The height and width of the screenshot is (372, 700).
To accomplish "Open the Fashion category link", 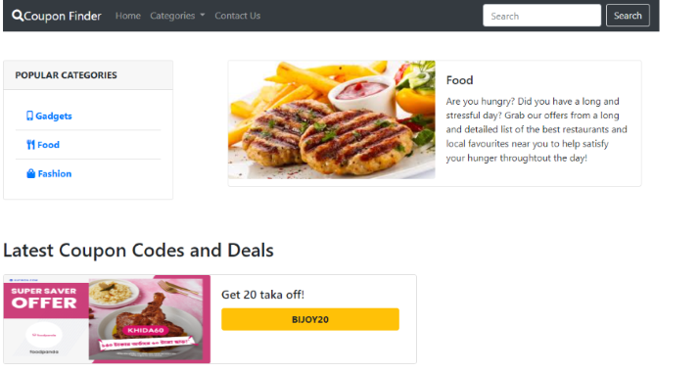I will pyautogui.click(x=49, y=173).
